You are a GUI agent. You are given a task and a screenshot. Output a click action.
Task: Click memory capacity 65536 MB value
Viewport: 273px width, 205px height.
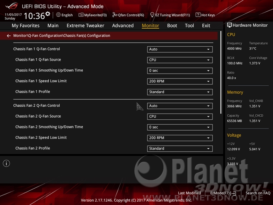(x=234, y=121)
